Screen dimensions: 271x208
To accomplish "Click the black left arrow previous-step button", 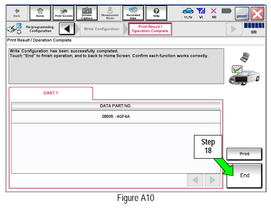I will [x=67, y=29].
